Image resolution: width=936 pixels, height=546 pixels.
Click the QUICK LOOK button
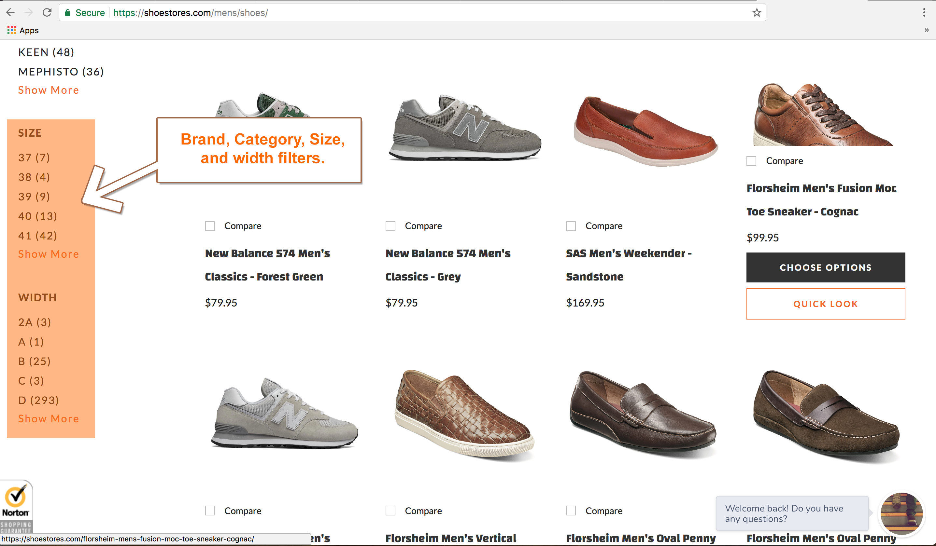coord(826,304)
